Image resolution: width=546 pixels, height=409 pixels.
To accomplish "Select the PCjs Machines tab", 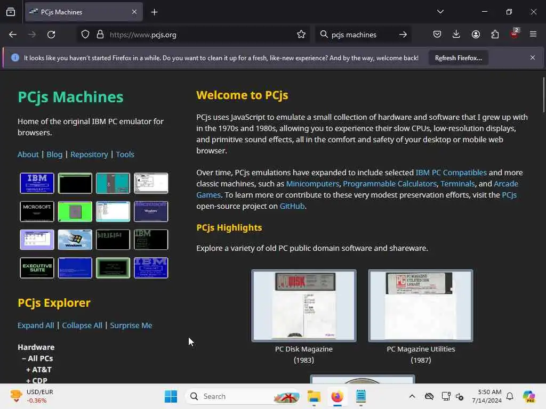I will [x=84, y=12].
